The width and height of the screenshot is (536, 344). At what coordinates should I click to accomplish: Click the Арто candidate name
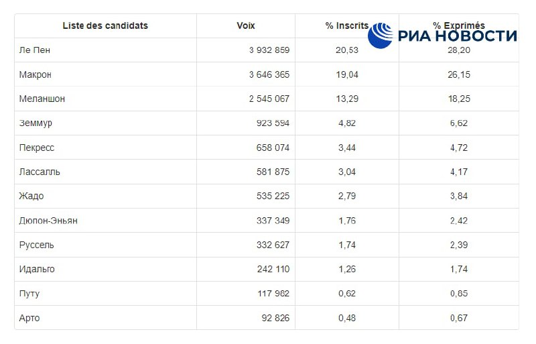tap(29, 318)
